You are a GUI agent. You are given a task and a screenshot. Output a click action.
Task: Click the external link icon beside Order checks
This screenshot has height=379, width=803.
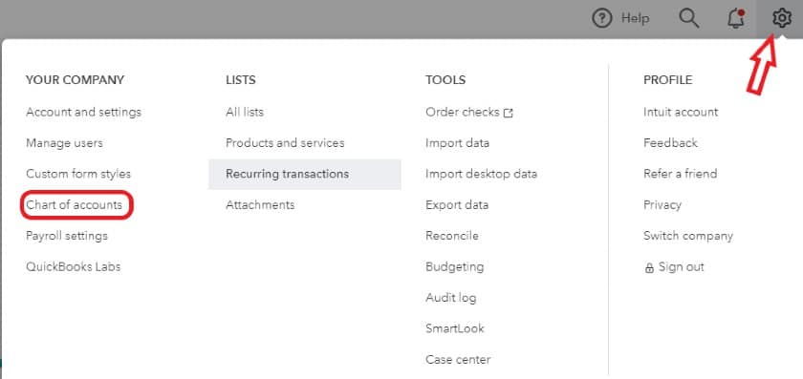pyautogui.click(x=508, y=113)
